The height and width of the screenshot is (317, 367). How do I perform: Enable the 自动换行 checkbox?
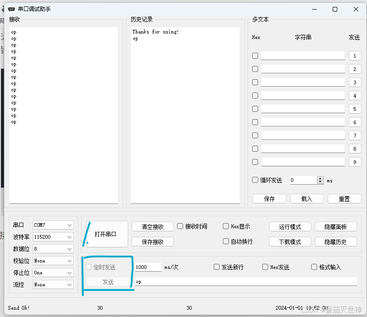click(x=226, y=241)
